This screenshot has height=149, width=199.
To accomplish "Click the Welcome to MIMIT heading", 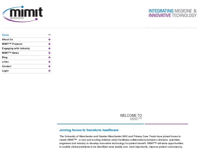I will (x=131, y=117).
